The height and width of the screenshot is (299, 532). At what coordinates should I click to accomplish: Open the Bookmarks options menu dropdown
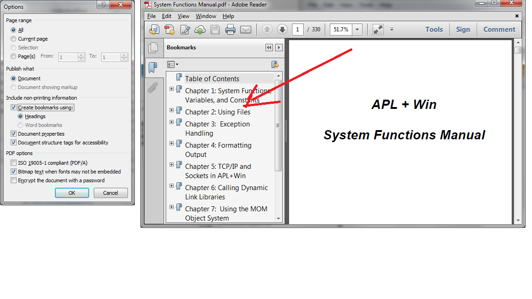tap(172, 65)
